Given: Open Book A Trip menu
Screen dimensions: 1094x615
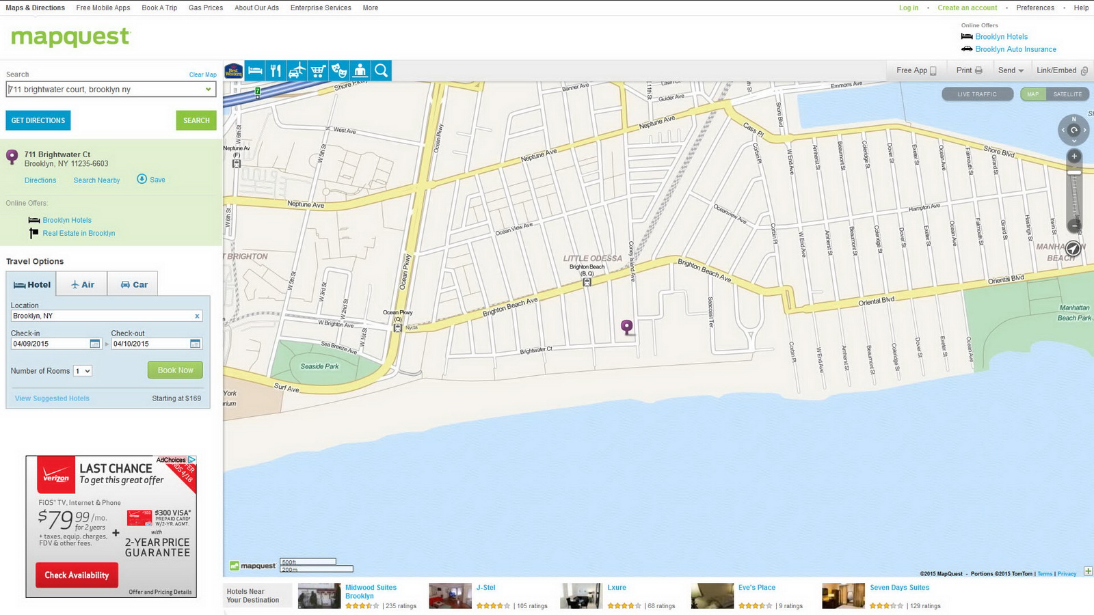Looking at the screenshot, I should tap(159, 8).
